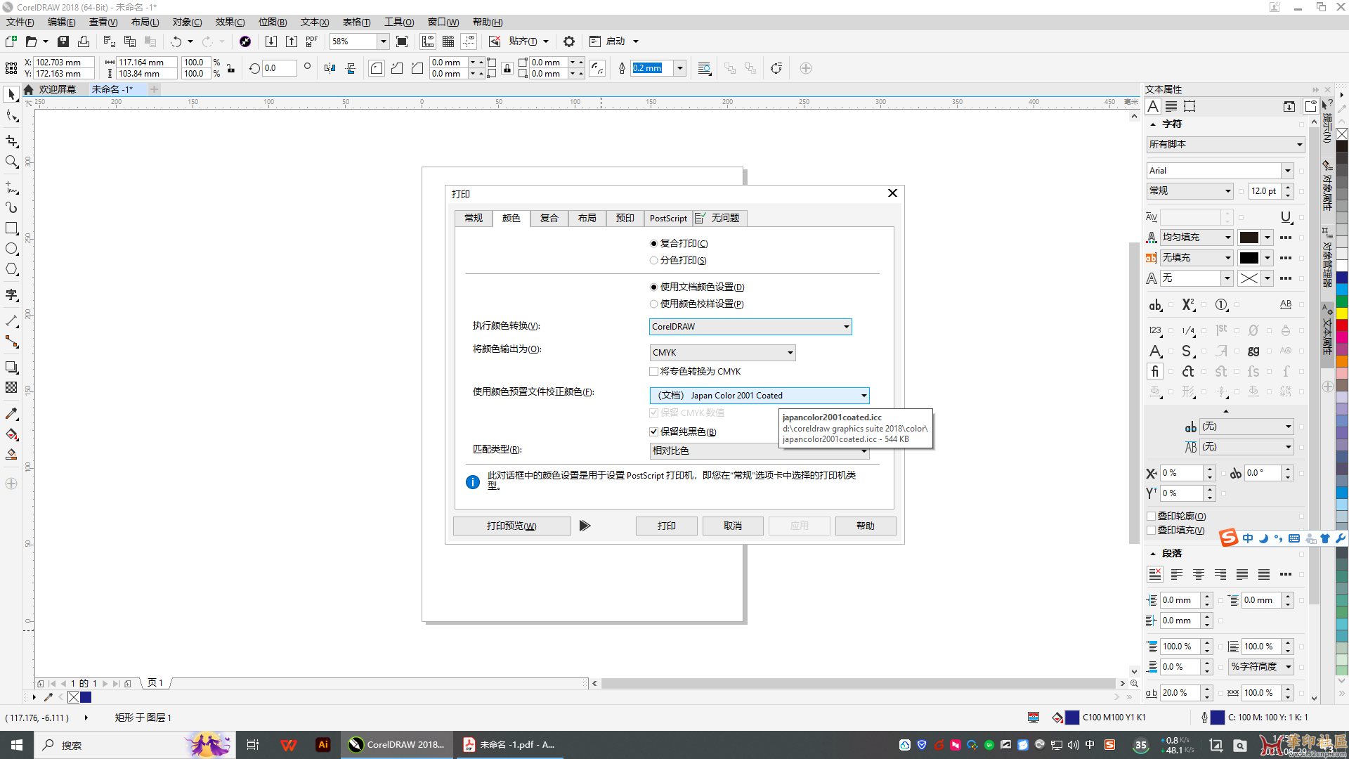Click the full-screen preview icon

[402, 41]
